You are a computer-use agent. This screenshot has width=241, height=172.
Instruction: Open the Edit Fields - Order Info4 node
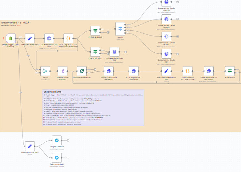click(x=30, y=146)
